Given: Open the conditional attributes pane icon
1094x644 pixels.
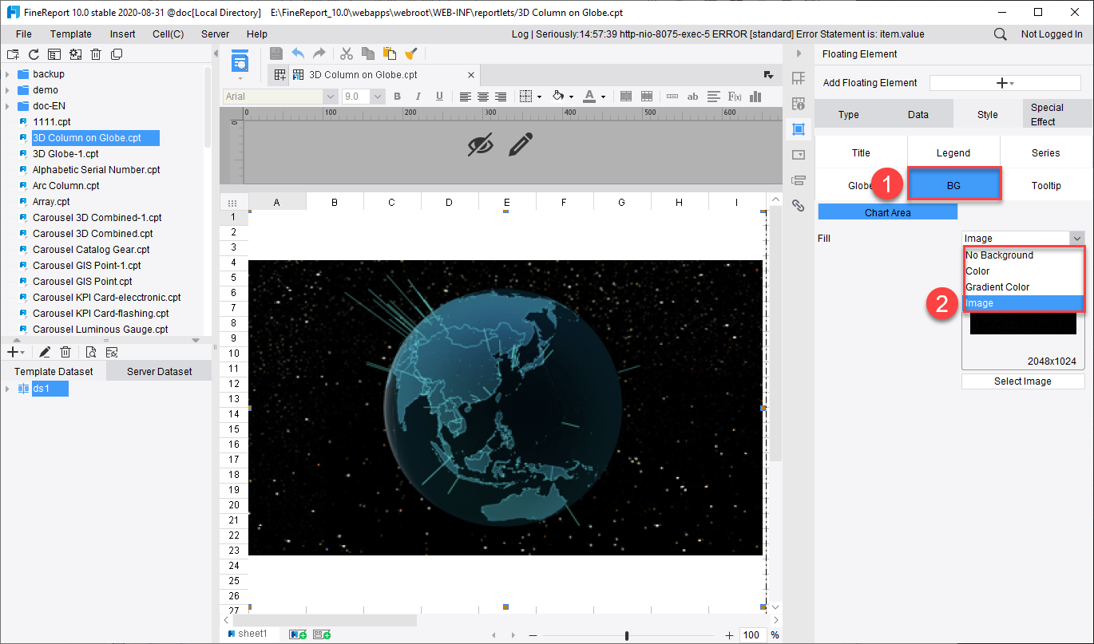Looking at the screenshot, I should coord(798,180).
